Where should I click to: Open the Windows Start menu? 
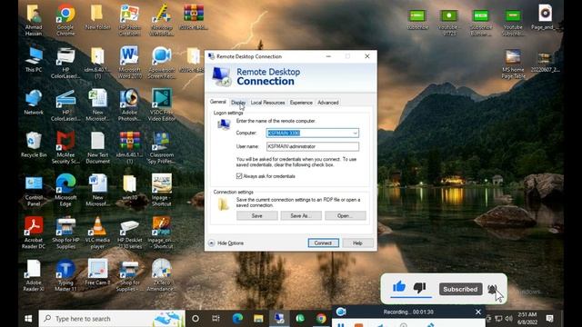[x=28, y=319]
